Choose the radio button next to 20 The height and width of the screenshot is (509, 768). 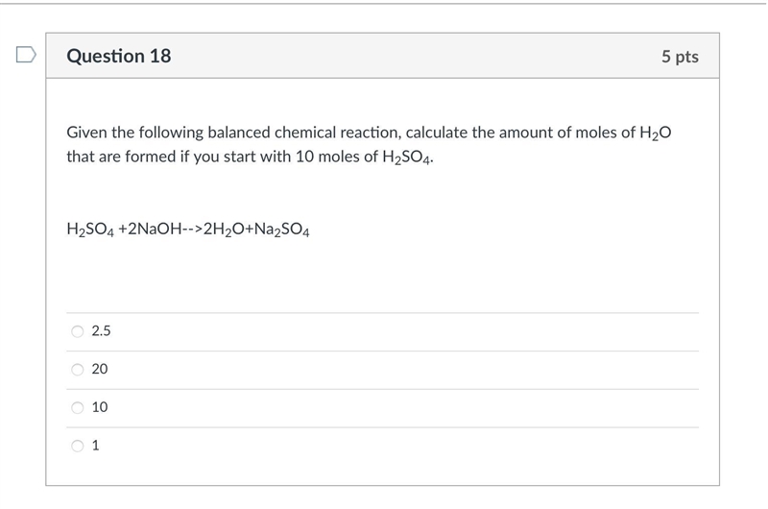(x=78, y=370)
